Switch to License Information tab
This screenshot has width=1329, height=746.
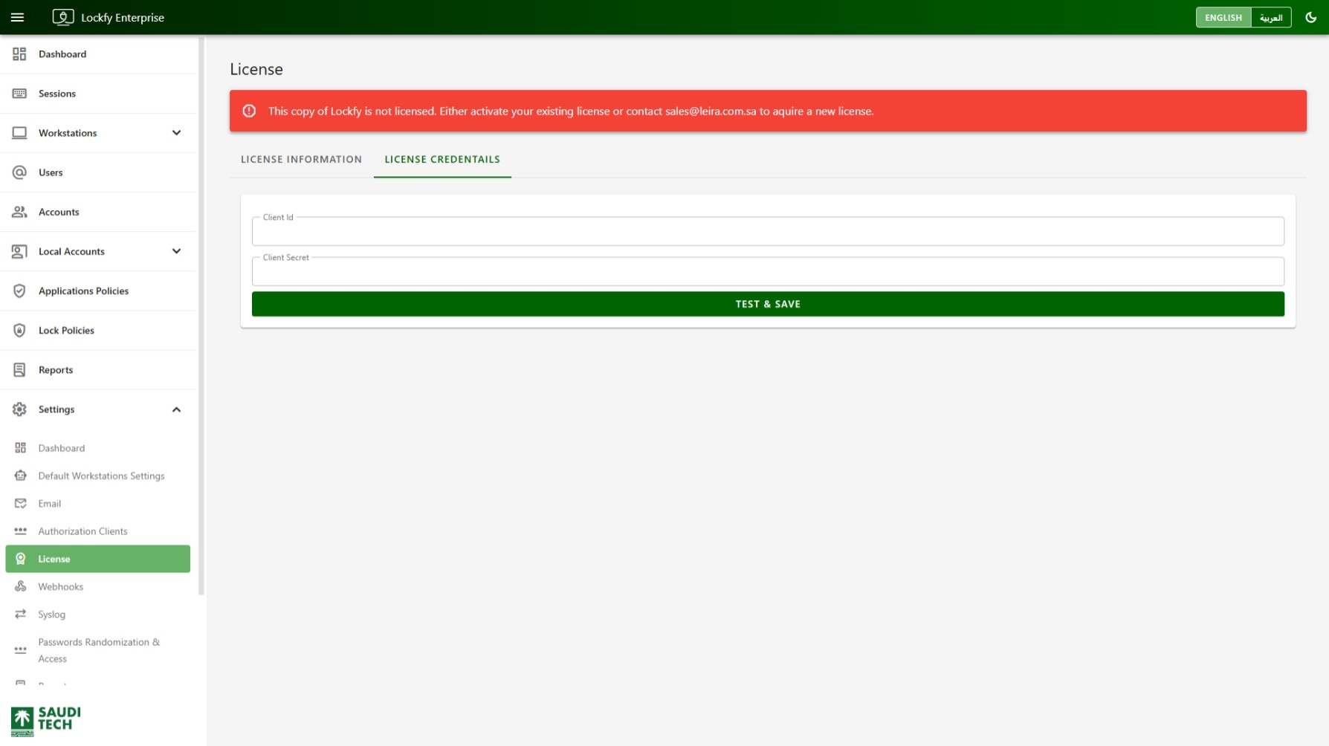coord(301,159)
